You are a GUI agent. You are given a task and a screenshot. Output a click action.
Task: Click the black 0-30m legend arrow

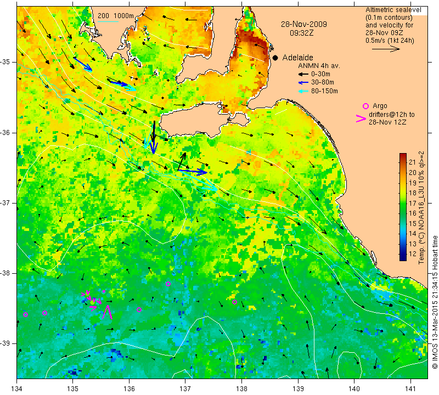click(x=303, y=74)
